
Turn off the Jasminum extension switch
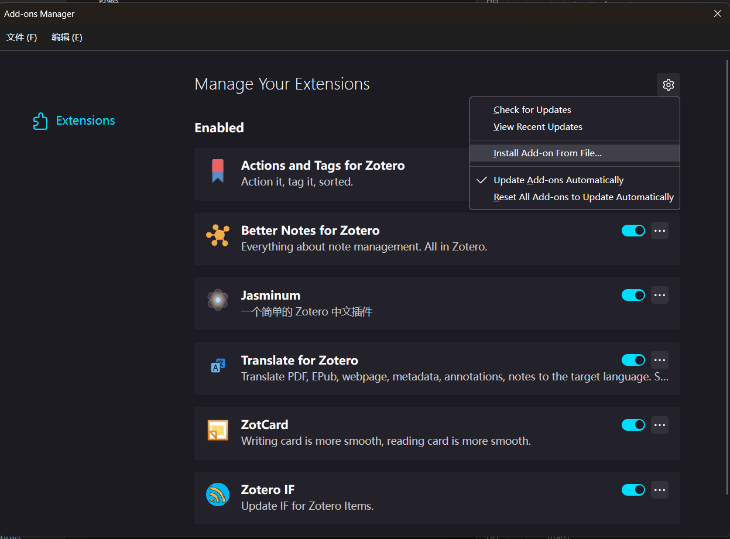pos(633,296)
